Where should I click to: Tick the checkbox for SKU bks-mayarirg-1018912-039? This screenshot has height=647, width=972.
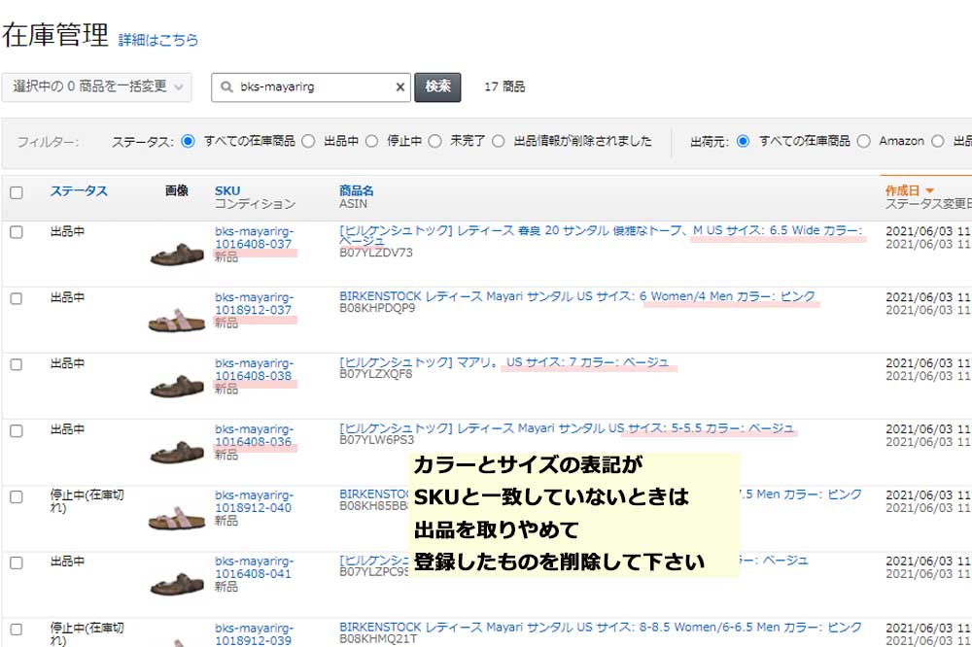click(17, 630)
